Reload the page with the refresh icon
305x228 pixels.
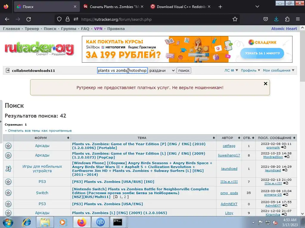coord(29,19)
